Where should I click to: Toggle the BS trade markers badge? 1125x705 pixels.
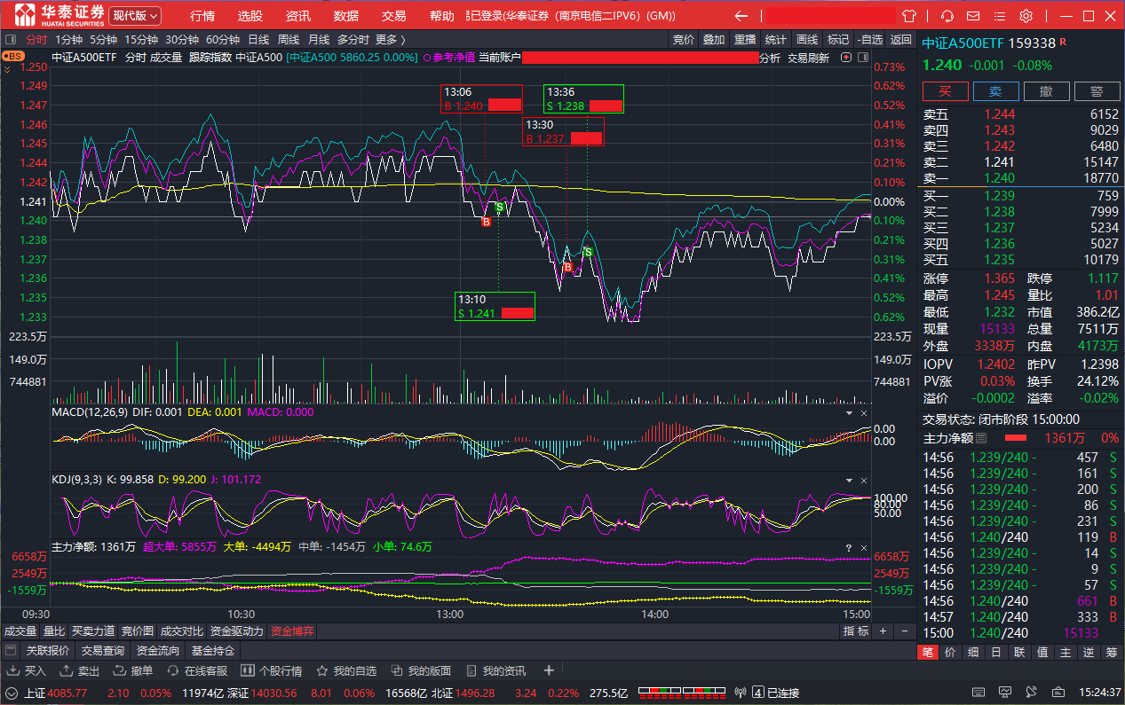(x=12, y=56)
